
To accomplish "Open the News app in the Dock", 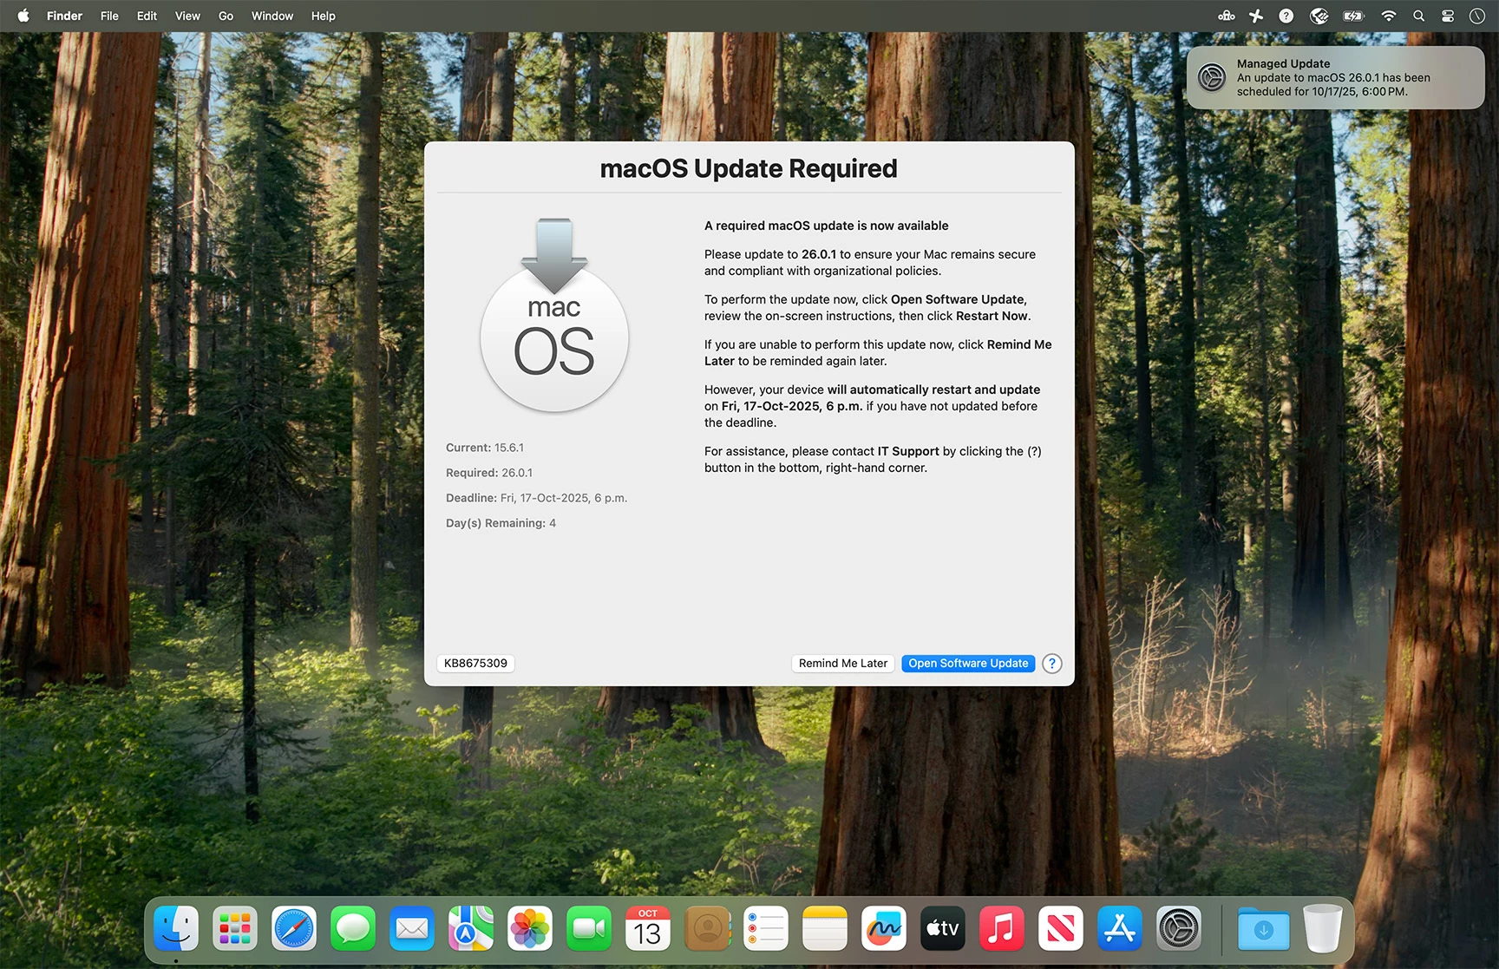I will 1061,929.
